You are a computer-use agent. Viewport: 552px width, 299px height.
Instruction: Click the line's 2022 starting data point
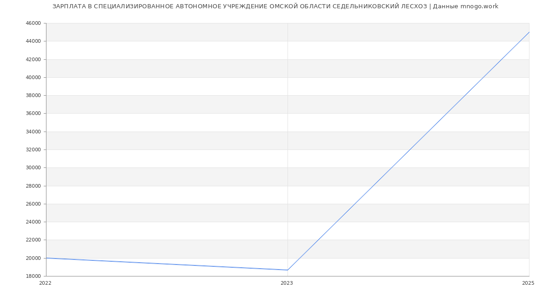[46, 258]
